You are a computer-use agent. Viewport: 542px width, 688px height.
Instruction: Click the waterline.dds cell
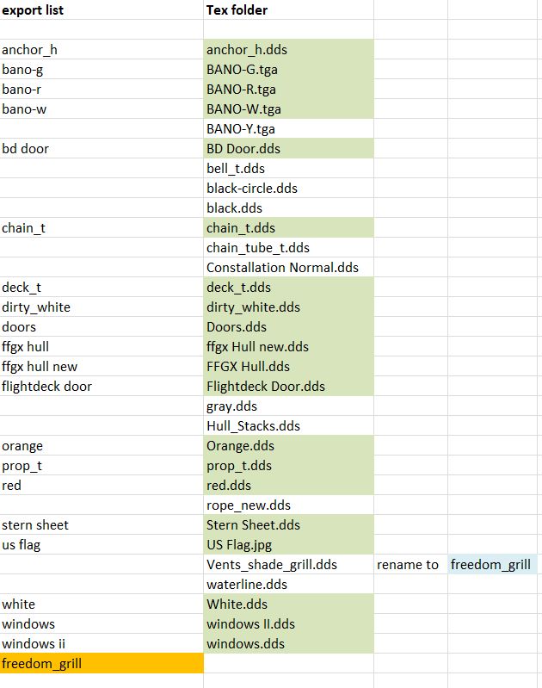(288, 584)
